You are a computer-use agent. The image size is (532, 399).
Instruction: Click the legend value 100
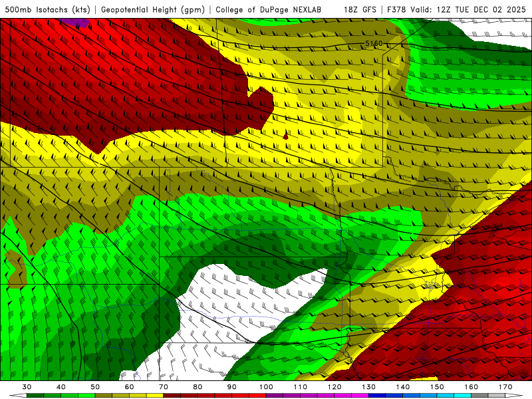tap(266, 387)
